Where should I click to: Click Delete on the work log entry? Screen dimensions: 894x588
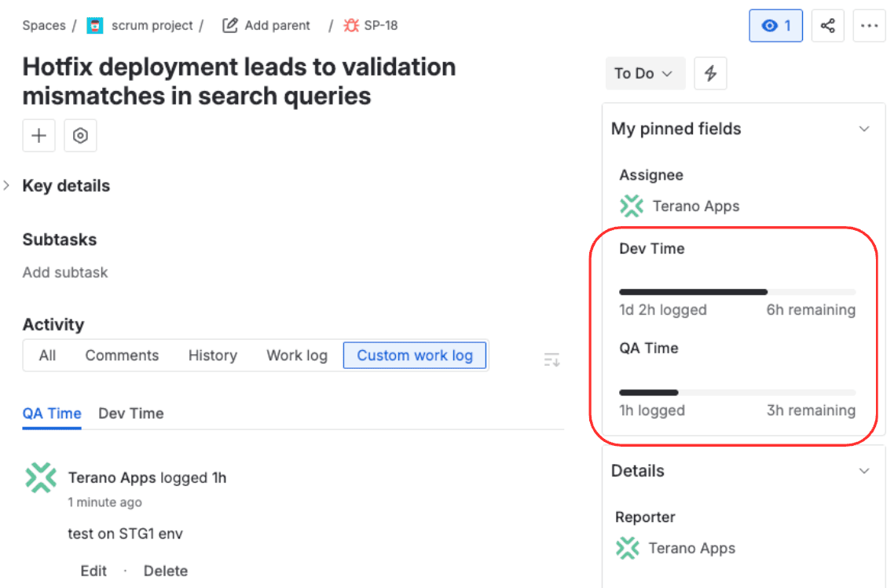[165, 571]
